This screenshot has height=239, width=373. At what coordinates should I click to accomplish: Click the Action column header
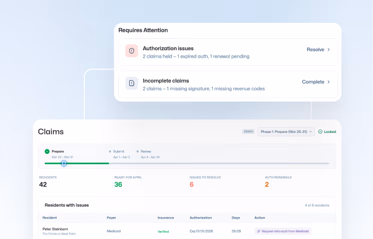260,218
